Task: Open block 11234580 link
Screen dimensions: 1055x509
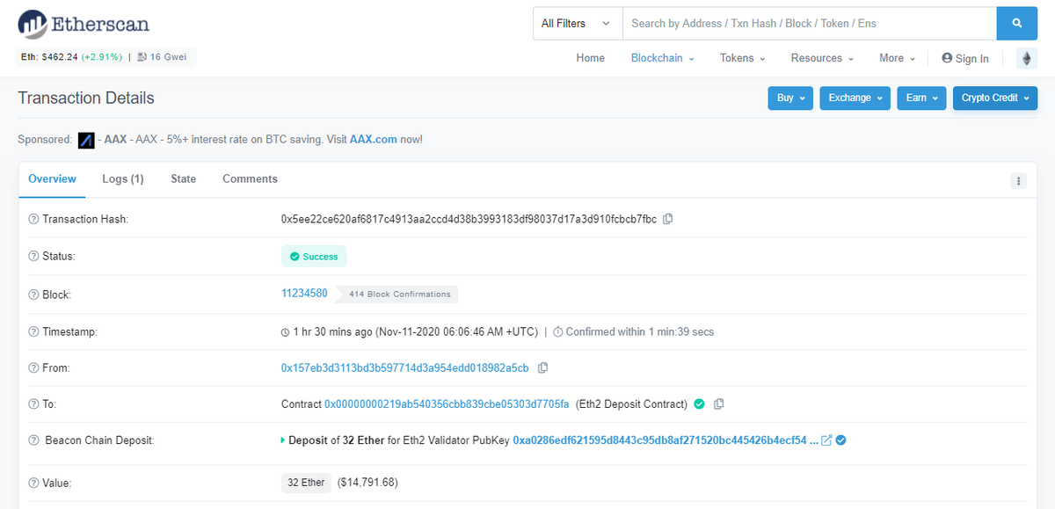Action: 304,293
